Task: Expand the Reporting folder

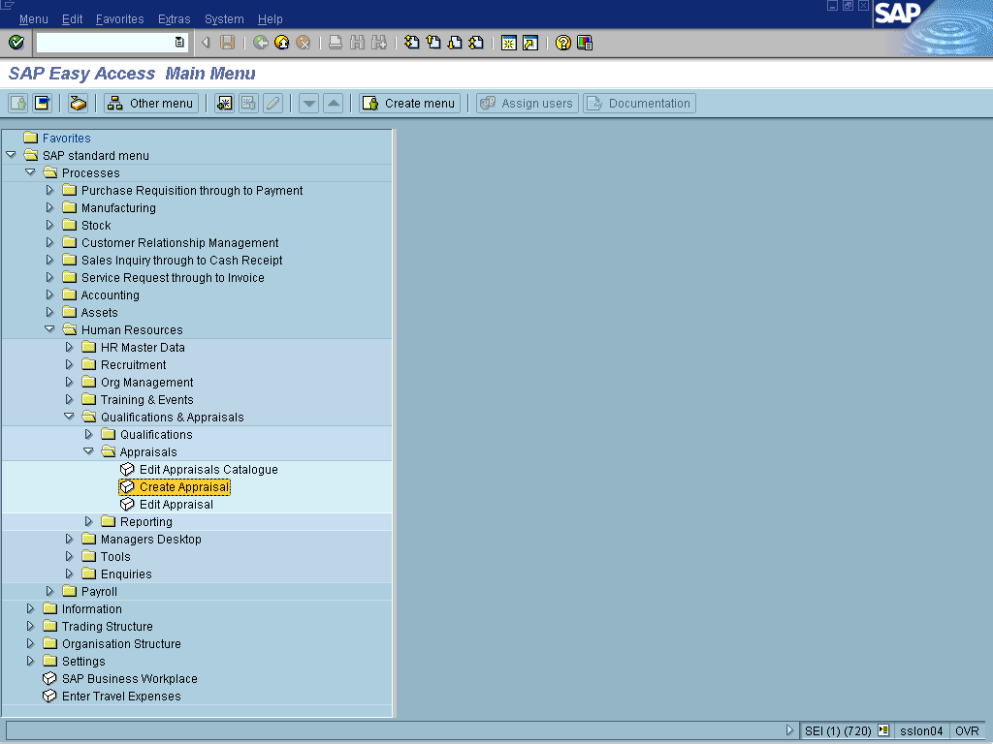Action: (x=89, y=521)
